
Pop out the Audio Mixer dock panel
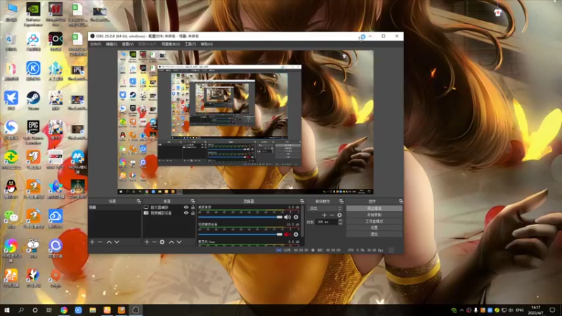click(x=302, y=202)
